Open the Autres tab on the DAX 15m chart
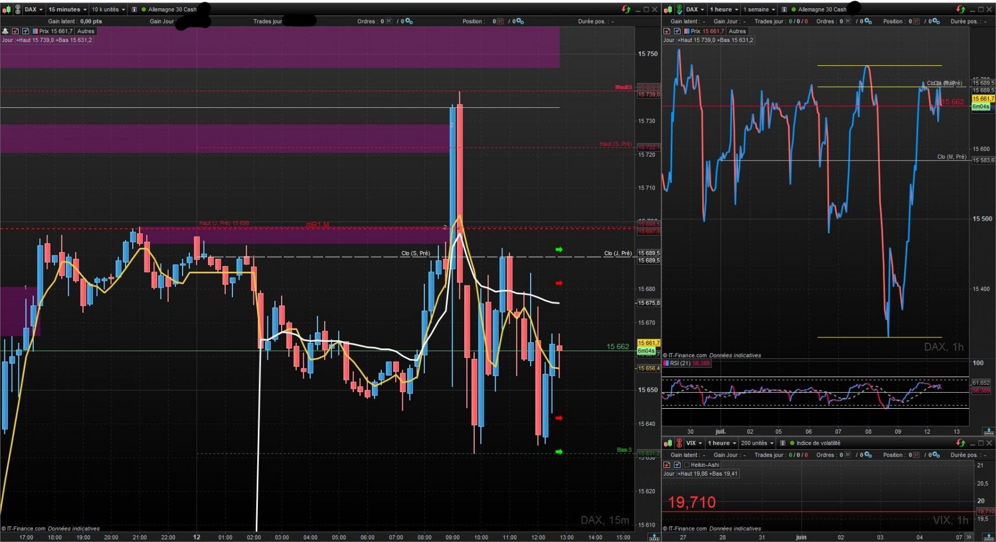The width and height of the screenshot is (996, 542). [x=86, y=31]
